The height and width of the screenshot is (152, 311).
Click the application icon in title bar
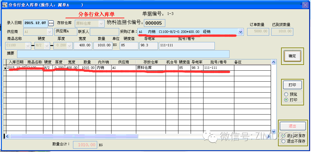coord(5,5)
